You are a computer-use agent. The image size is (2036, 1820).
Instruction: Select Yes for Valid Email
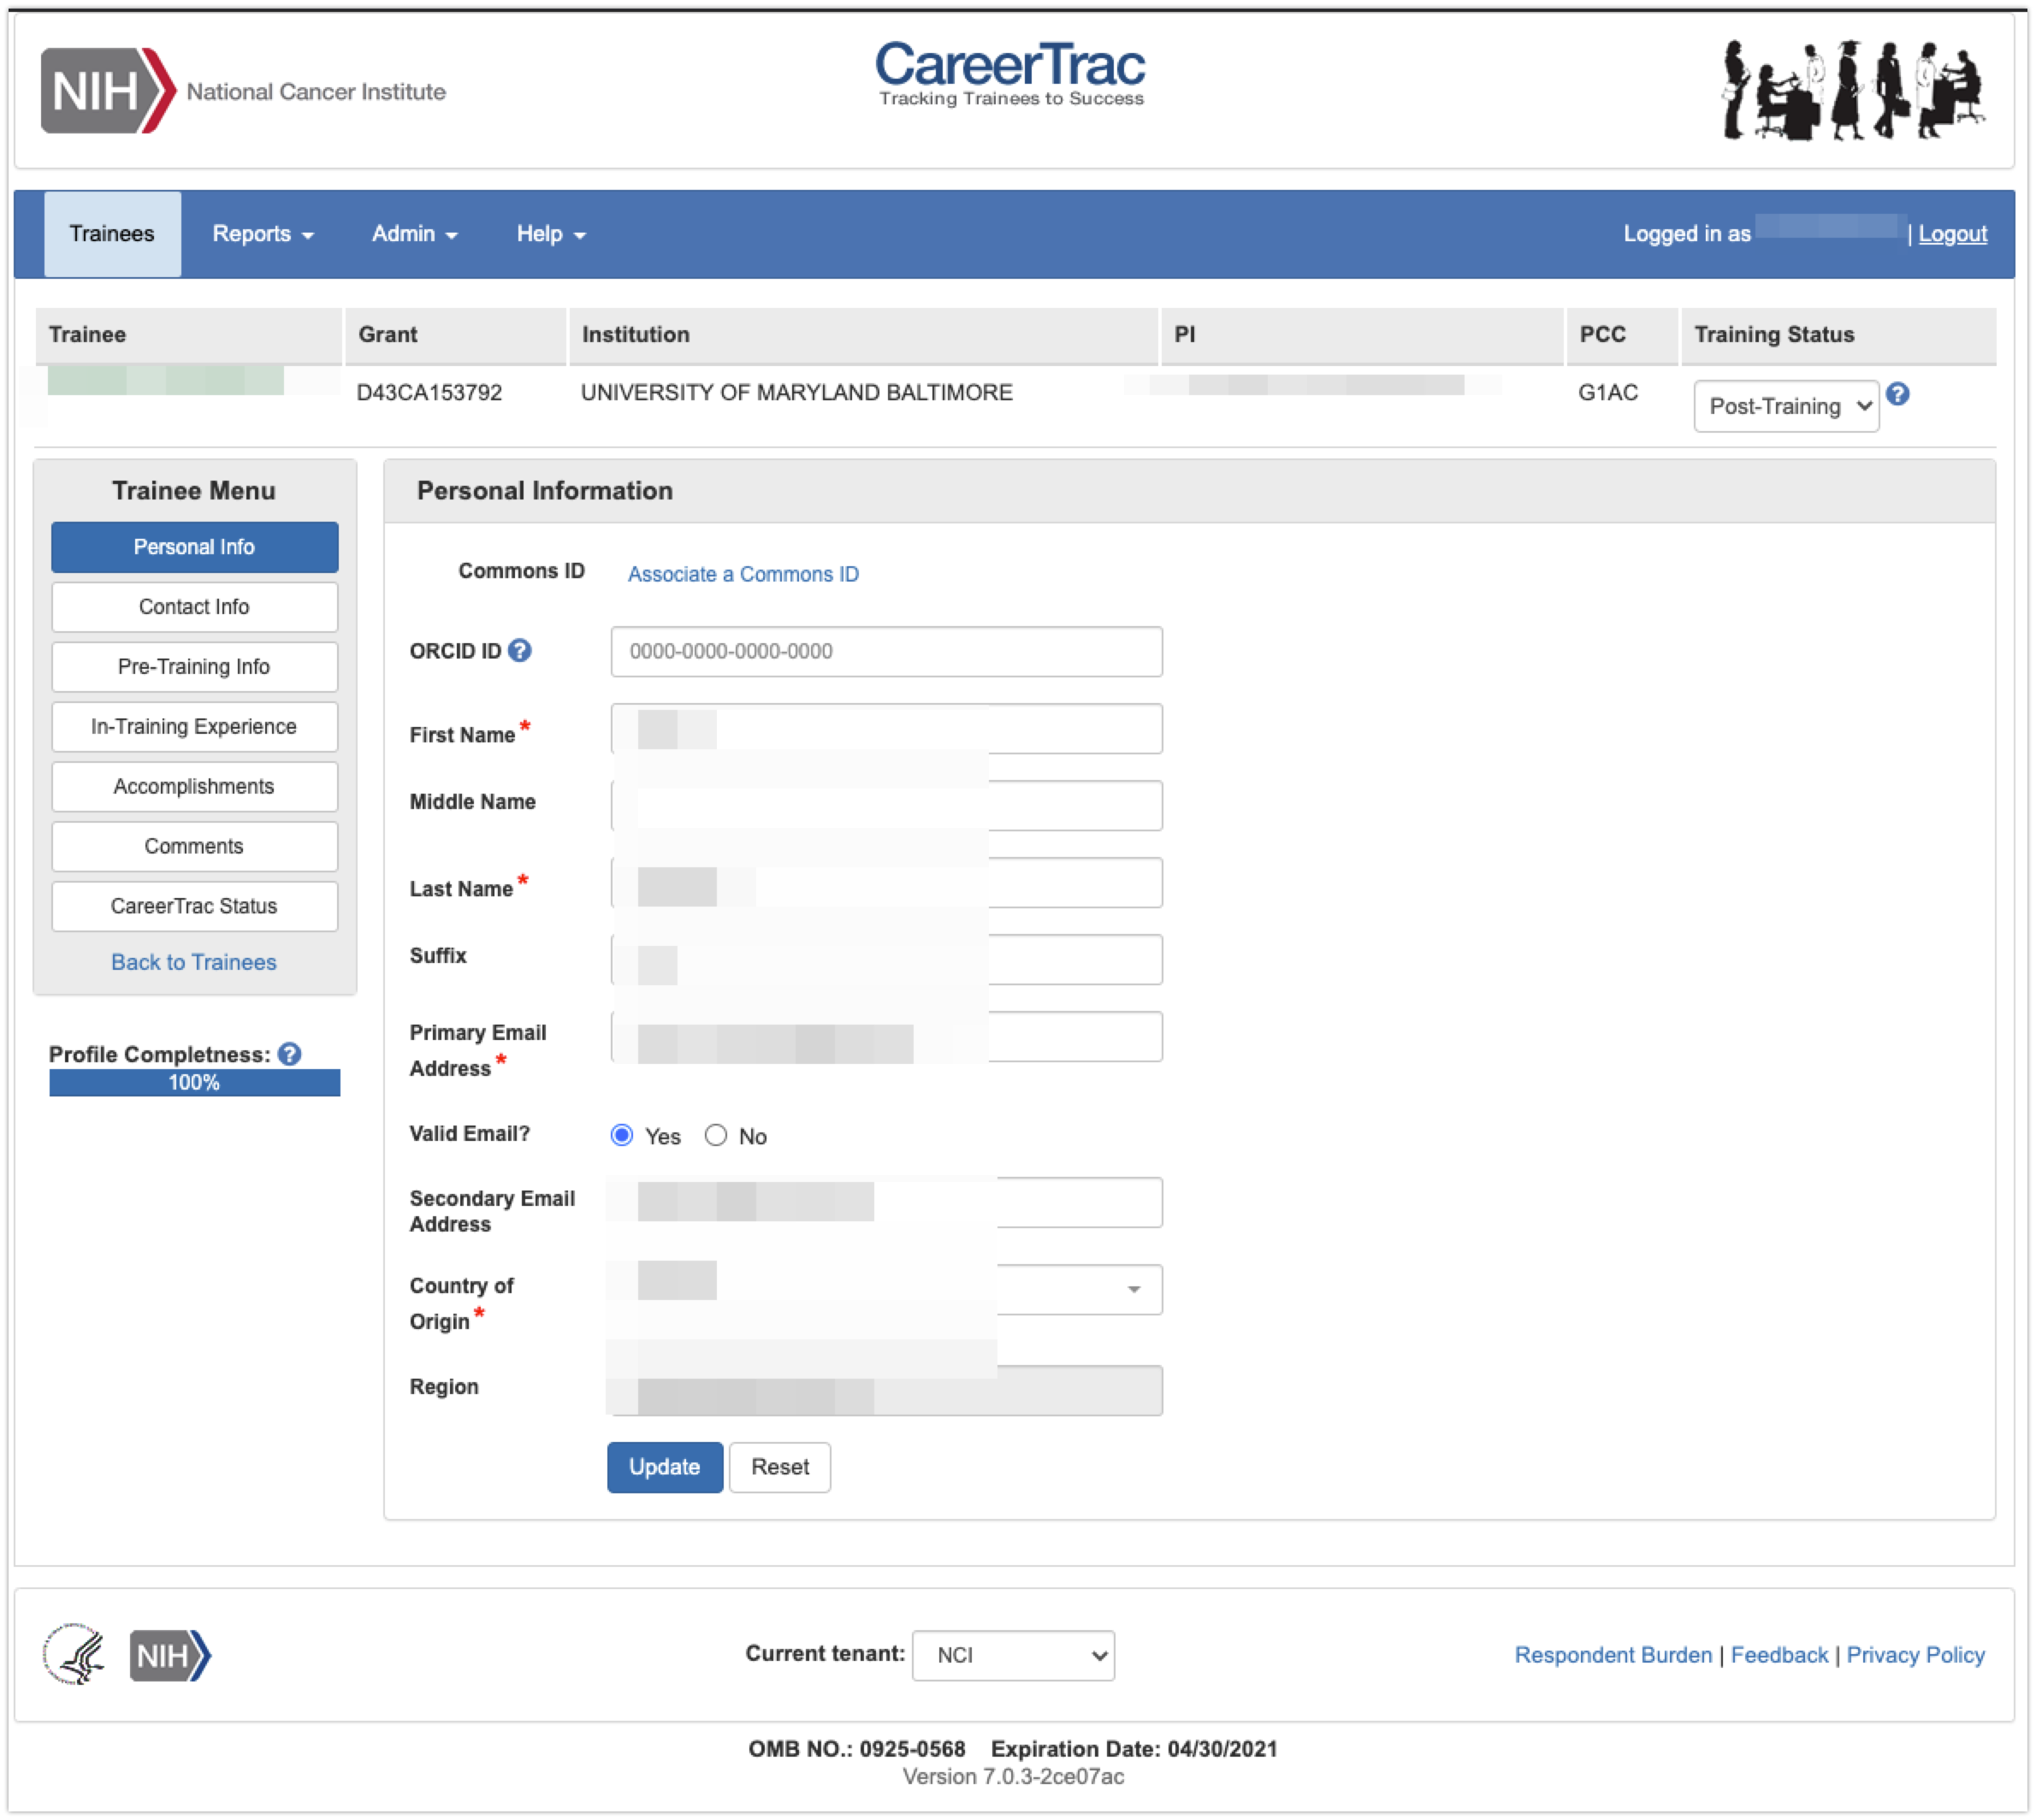622,1135
